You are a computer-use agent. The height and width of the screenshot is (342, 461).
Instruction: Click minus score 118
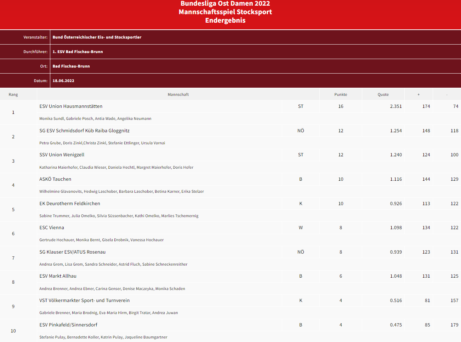pos(455,131)
